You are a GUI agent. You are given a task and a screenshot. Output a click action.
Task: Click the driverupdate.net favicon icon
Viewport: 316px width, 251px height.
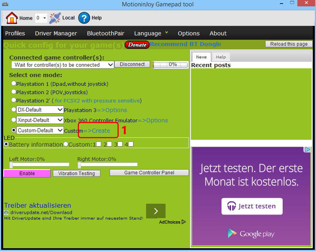[x=6, y=212]
